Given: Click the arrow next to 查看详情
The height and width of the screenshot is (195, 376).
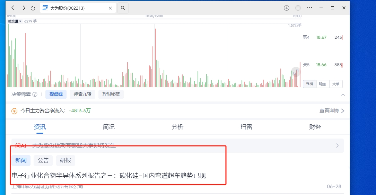Looking at the screenshot, I should point(343,111).
